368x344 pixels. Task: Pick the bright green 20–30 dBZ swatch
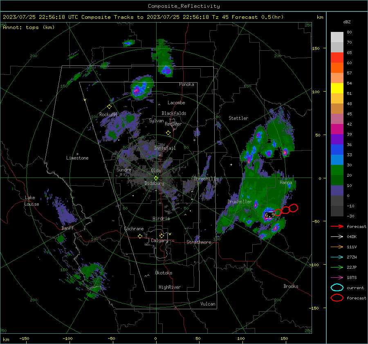pos(337,170)
